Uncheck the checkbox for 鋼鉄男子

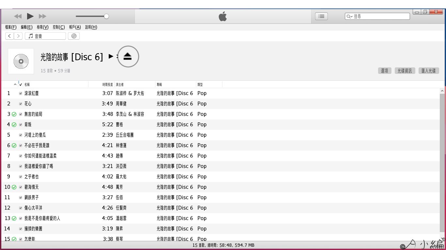tap(21, 198)
